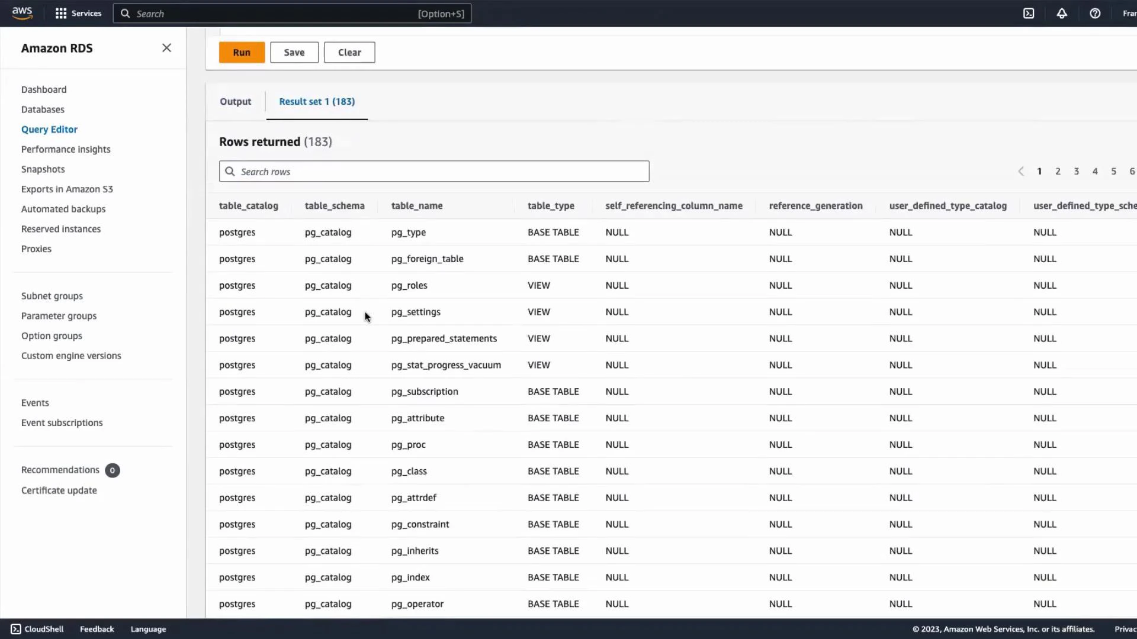Open the Language selector
The height and width of the screenshot is (639, 1137).
tap(148, 628)
